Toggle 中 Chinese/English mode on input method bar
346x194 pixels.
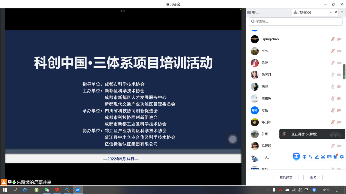pyautogui.click(x=305, y=157)
